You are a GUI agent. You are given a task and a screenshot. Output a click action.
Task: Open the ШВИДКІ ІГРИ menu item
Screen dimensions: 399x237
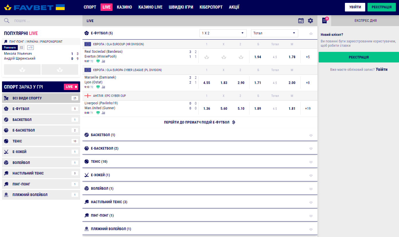click(181, 7)
